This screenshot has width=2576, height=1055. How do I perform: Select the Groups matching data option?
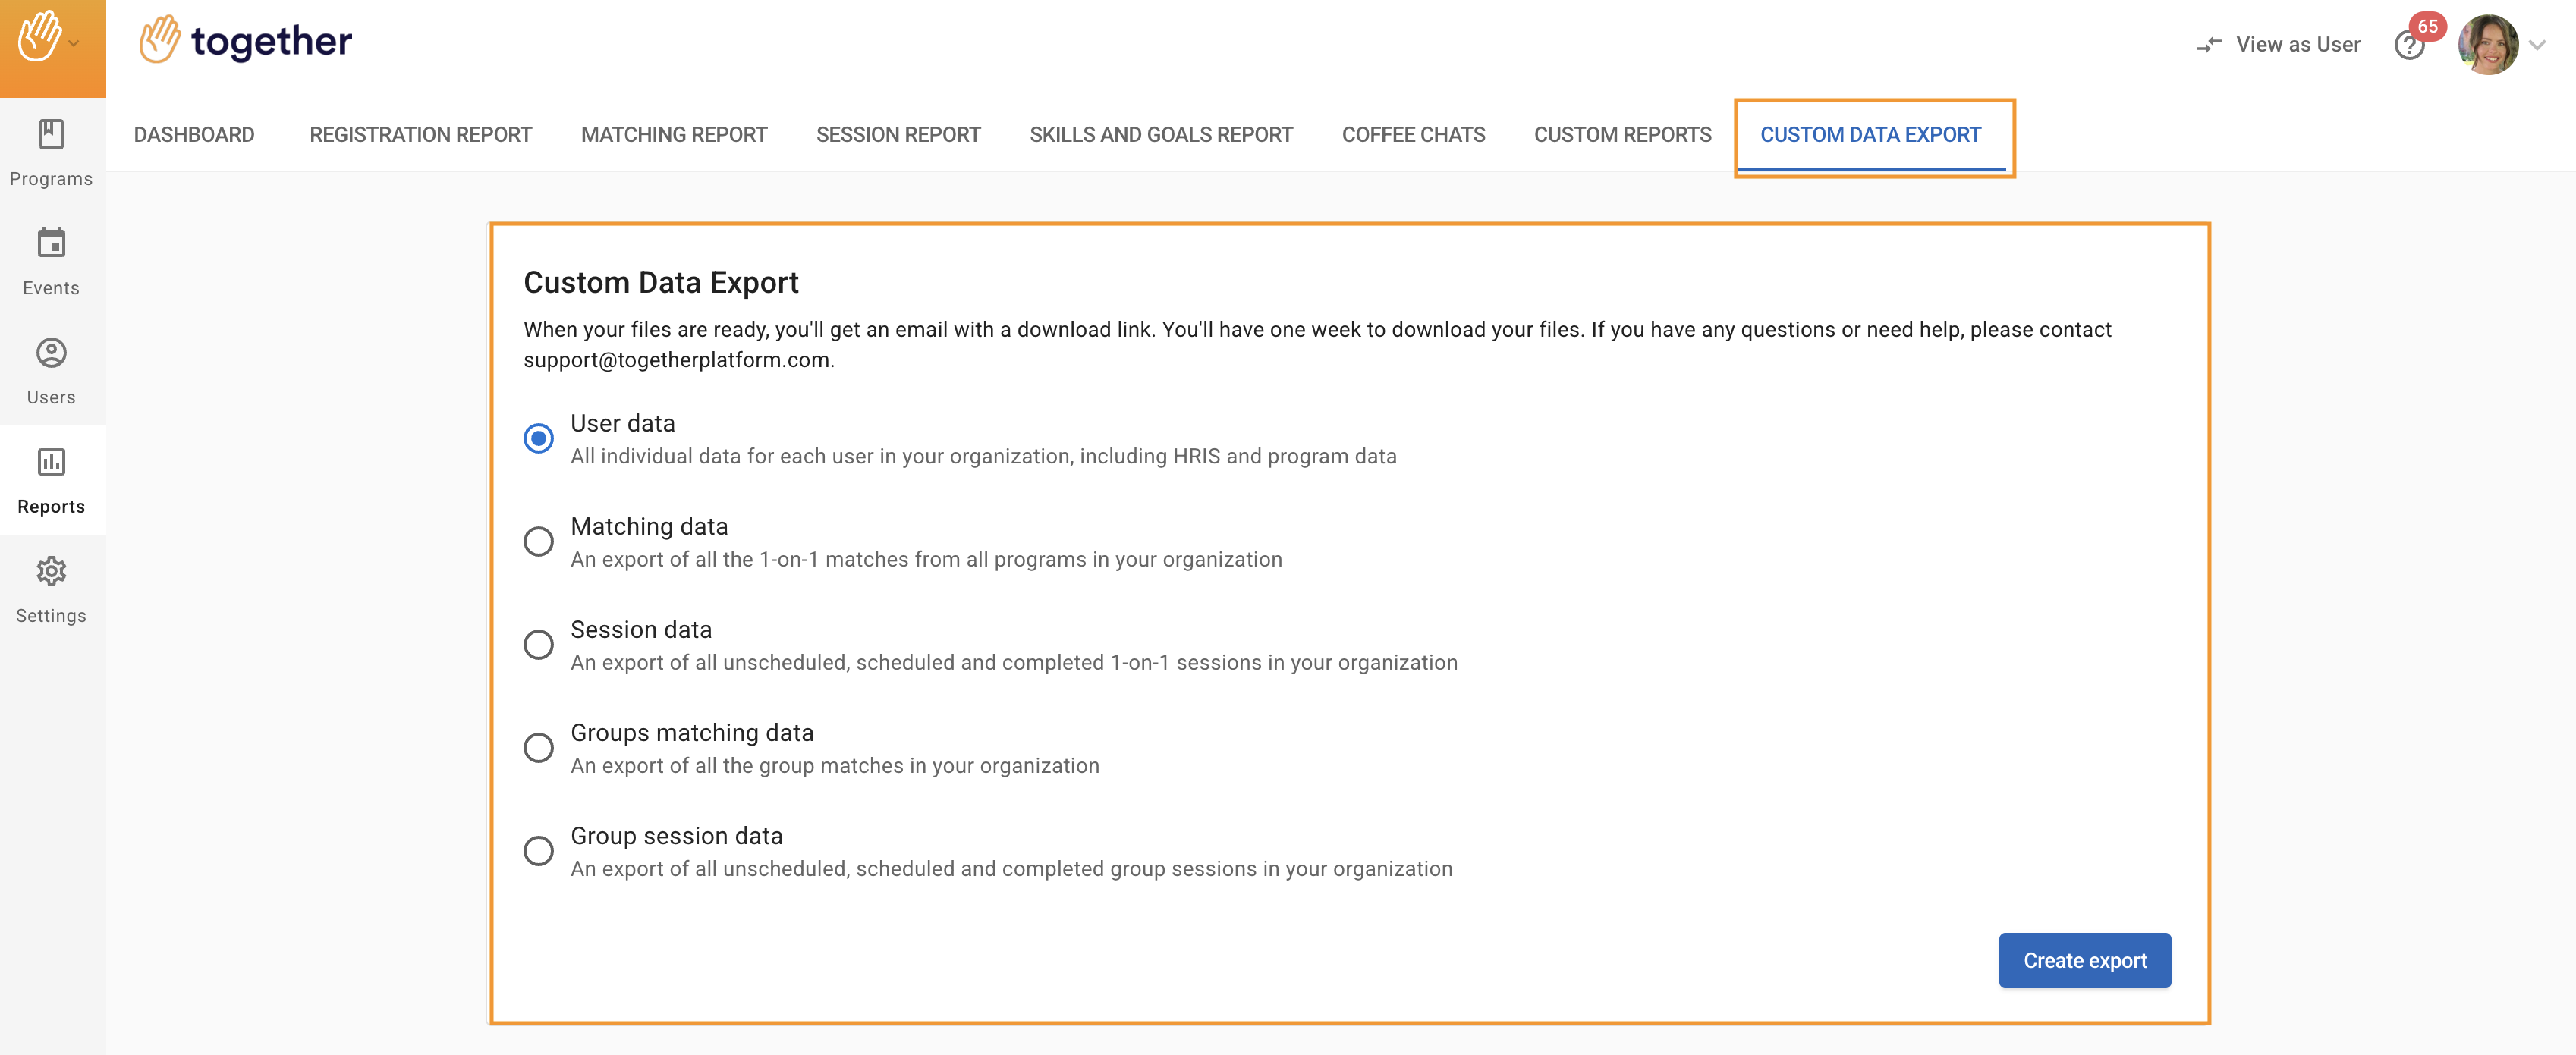point(538,747)
